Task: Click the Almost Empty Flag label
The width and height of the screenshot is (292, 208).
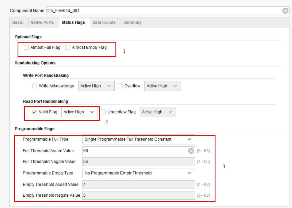Action: pos(89,48)
